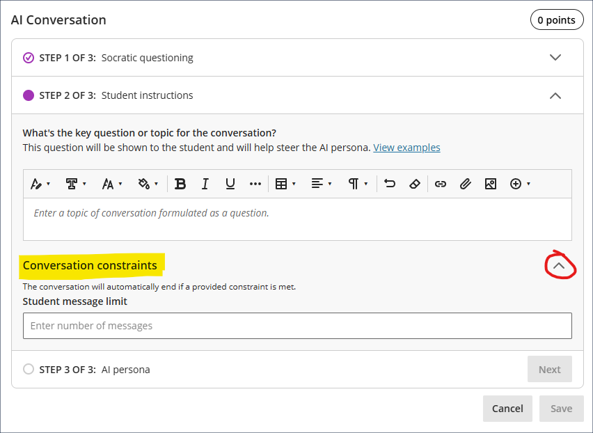Click the Student message limit input field
This screenshot has width=593, height=433.
(x=297, y=326)
